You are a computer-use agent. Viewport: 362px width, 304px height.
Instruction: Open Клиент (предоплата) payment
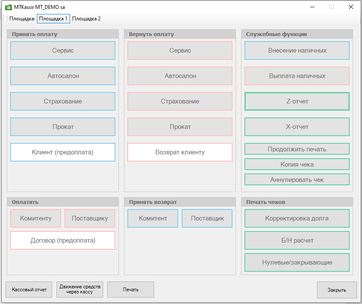point(63,152)
